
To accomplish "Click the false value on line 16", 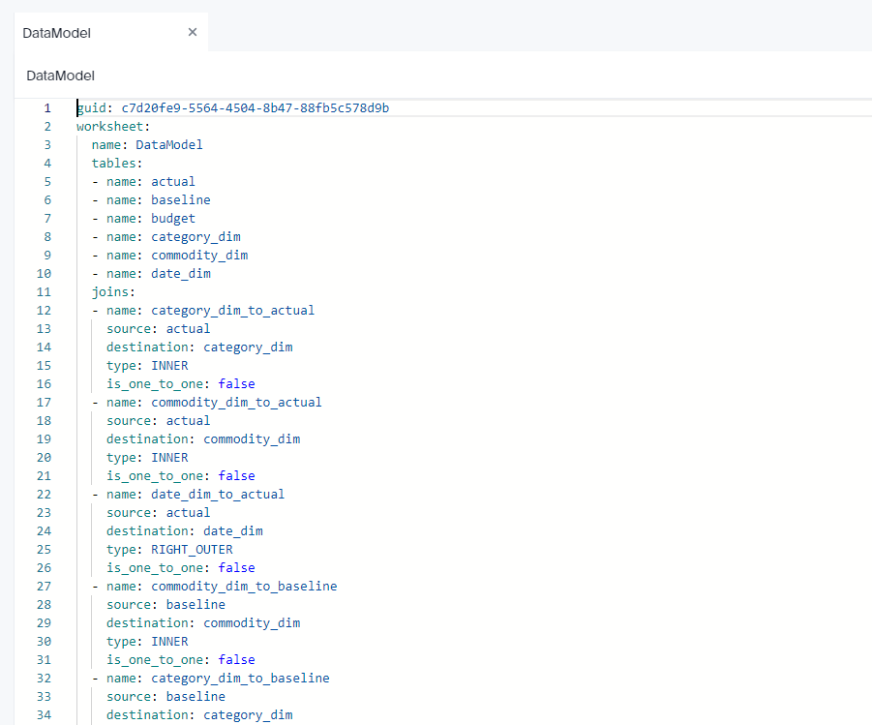I will click(x=236, y=383).
